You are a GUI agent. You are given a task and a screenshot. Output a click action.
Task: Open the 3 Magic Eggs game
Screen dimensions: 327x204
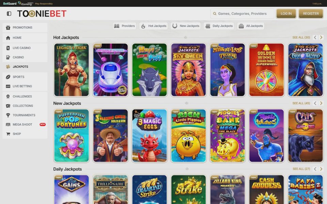[x=149, y=136]
